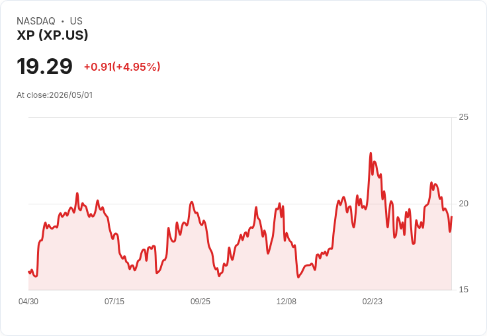This screenshot has height=336, width=487.
Task: Click the 04/30 x-axis date label
Action: coord(28,301)
